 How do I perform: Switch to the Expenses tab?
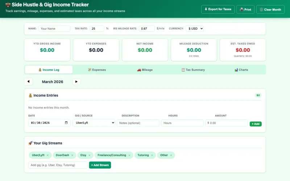(x=97, y=70)
